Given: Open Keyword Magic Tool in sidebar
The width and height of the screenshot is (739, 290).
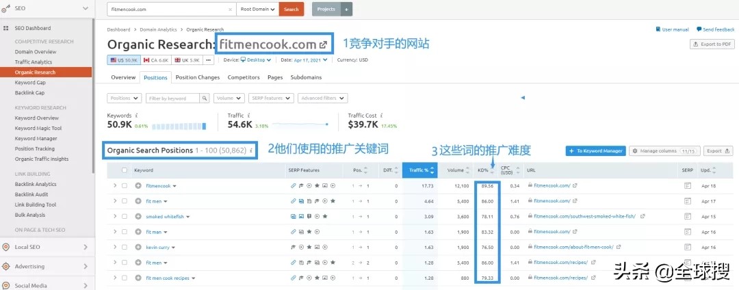Looking at the screenshot, I should (x=38, y=129).
